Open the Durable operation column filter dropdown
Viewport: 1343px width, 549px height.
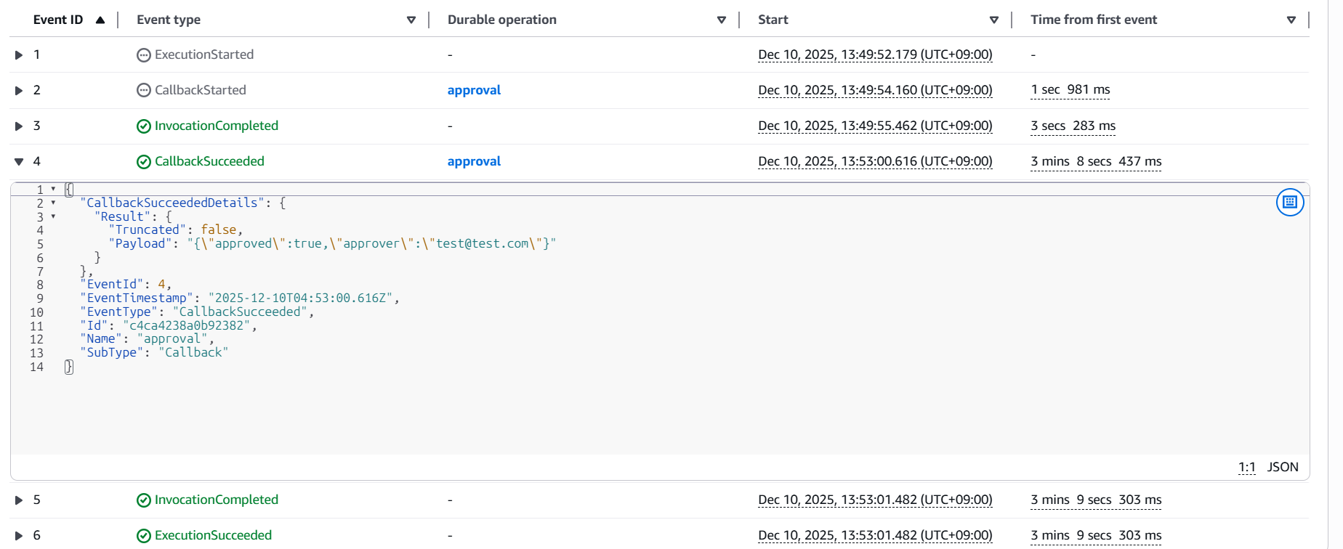tap(722, 20)
